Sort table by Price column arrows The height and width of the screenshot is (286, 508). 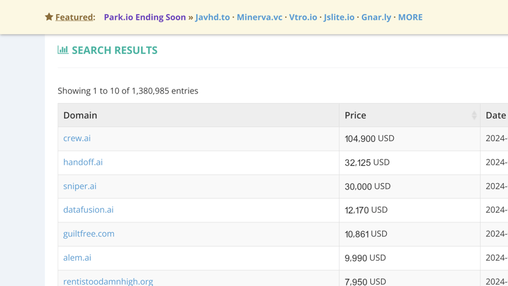coord(474,115)
